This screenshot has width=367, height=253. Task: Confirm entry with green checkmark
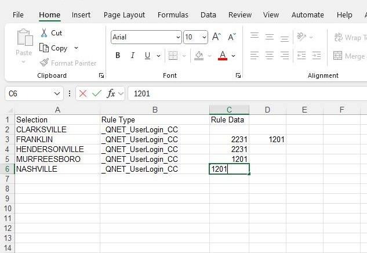pyautogui.click(x=97, y=93)
